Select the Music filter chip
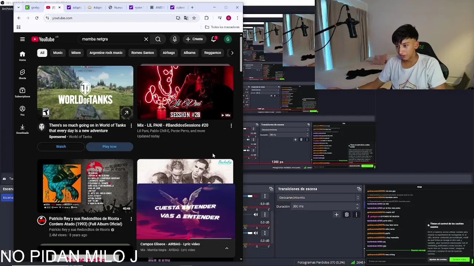Screen dimensions: 474x266 tap(58, 53)
